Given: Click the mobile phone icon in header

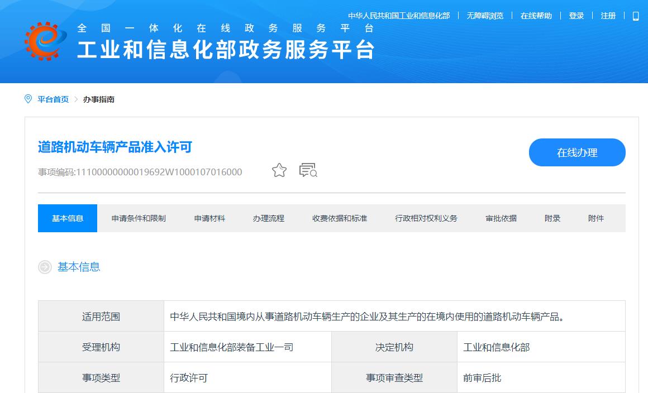Looking at the screenshot, I should 635,16.
